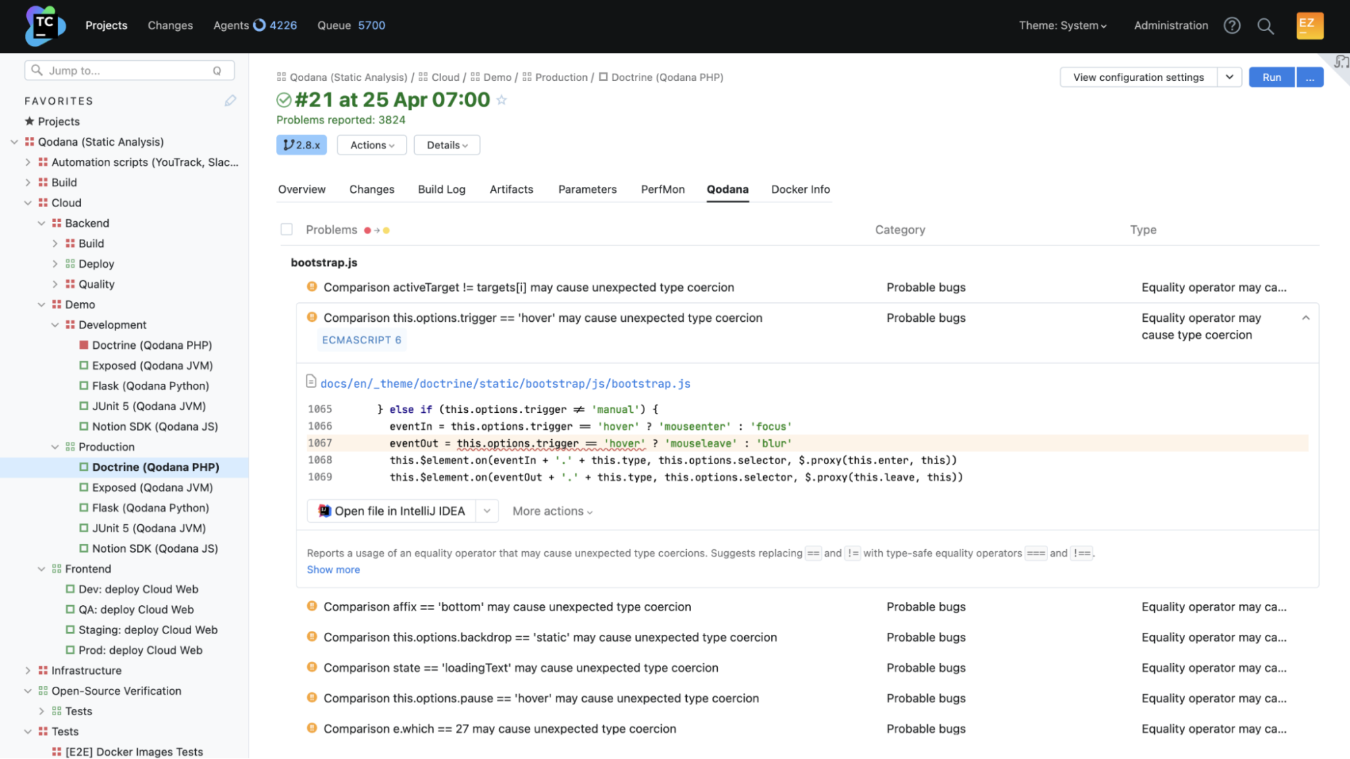Screen dimensions: 1350x759
Task: Open the Actions dropdown
Action: tap(371, 145)
